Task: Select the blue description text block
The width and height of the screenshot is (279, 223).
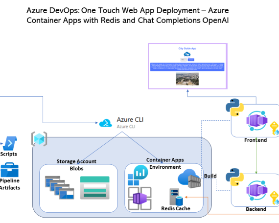Action: point(187,67)
